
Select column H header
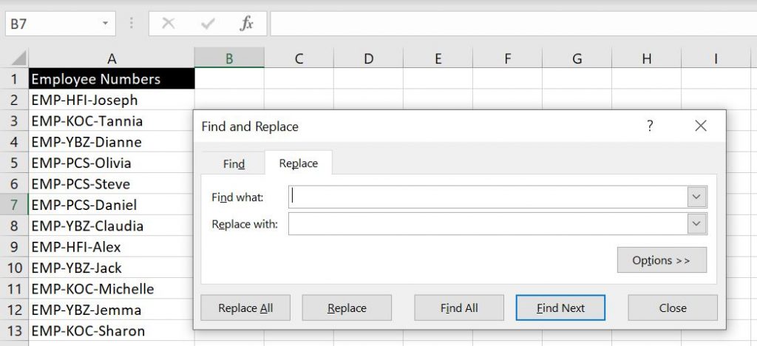pyautogui.click(x=646, y=58)
